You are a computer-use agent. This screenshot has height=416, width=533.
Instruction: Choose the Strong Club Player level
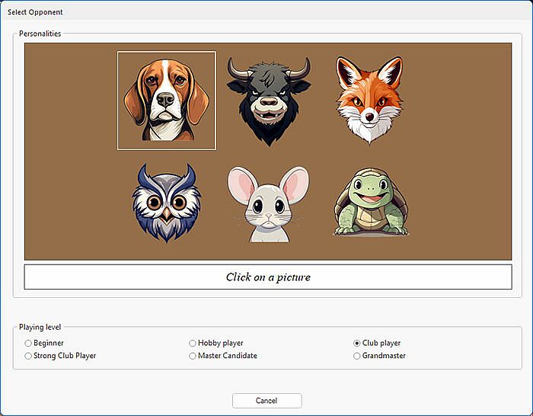(x=29, y=356)
